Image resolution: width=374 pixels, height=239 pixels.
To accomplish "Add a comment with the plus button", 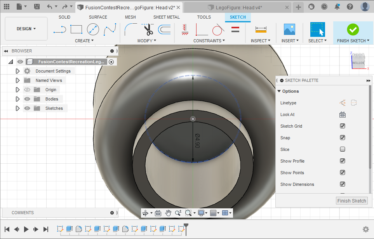I will tap(112, 213).
